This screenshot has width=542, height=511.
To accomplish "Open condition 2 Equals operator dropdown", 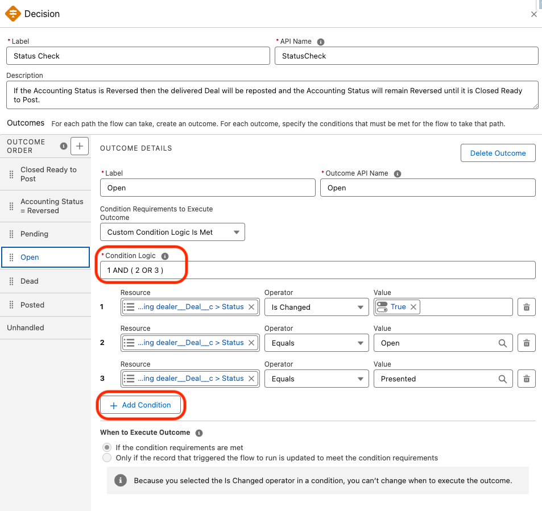I will [x=317, y=343].
